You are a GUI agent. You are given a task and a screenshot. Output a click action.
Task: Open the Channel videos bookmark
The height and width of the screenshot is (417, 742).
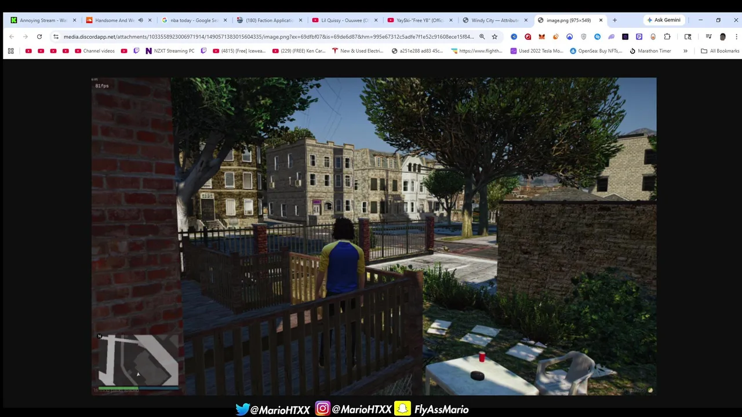click(x=94, y=51)
